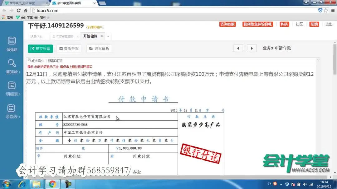Screen dimensions: 337x189
Task: Click the Sogou input method tray icon
Action: point(275,184)
